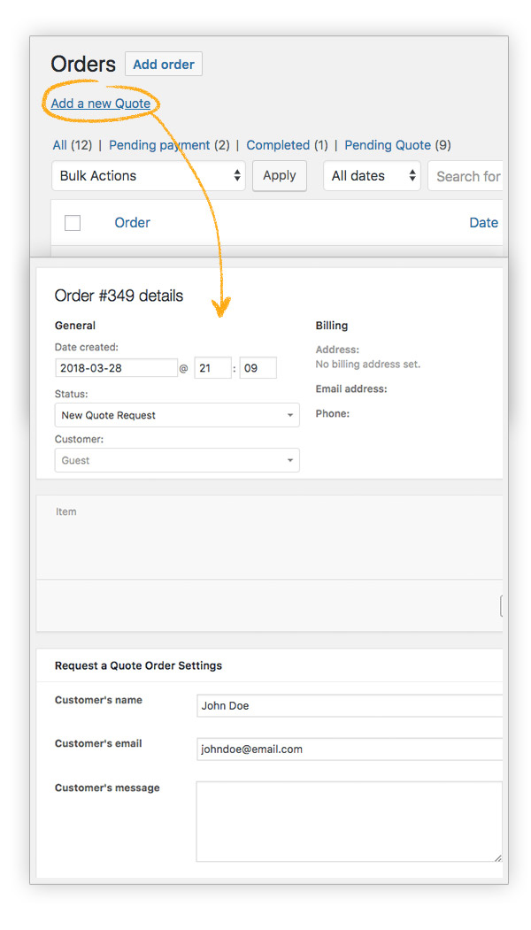Tick the select-all orders checkbox

pos(73,223)
